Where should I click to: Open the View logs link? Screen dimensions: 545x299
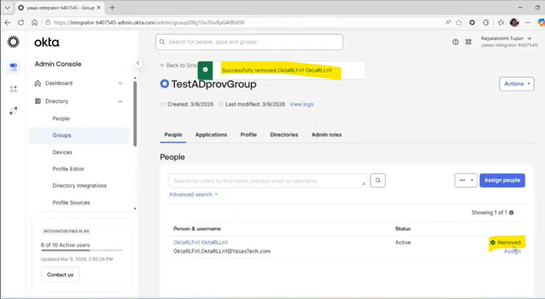[302, 104]
